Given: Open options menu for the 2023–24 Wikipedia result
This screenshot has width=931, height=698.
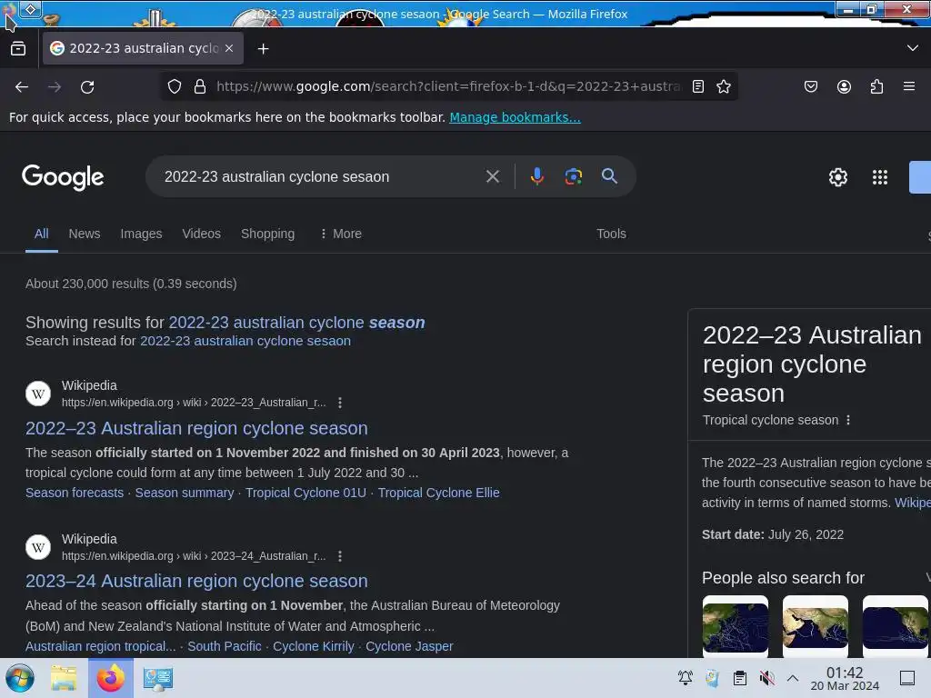Looking at the screenshot, I should pyautogui.click(x=340, y=556).
